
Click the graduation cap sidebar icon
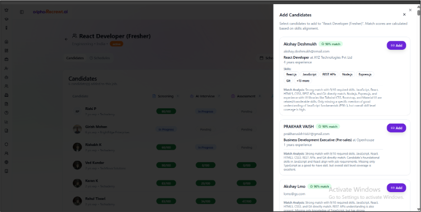pos(6,19)
